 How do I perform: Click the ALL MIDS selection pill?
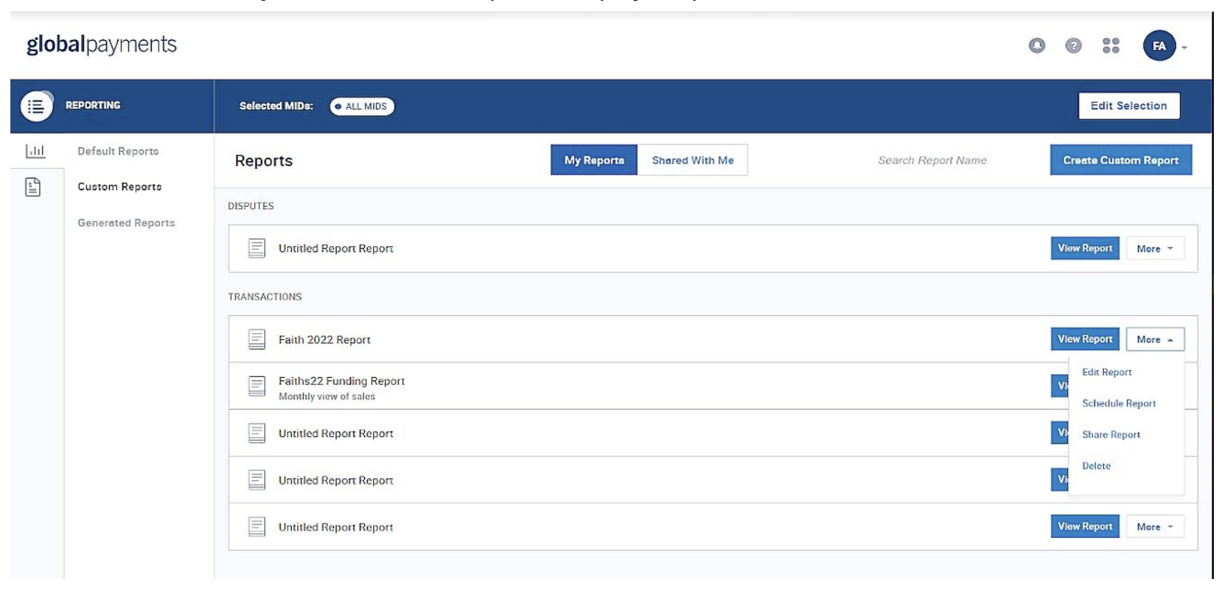pos(362,106)
